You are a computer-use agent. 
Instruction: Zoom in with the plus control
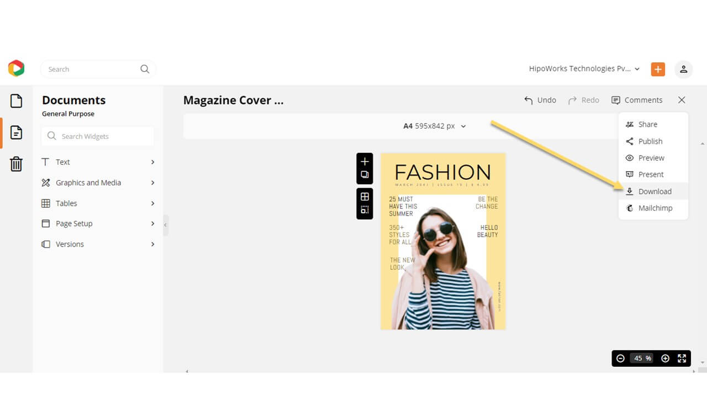665,358
